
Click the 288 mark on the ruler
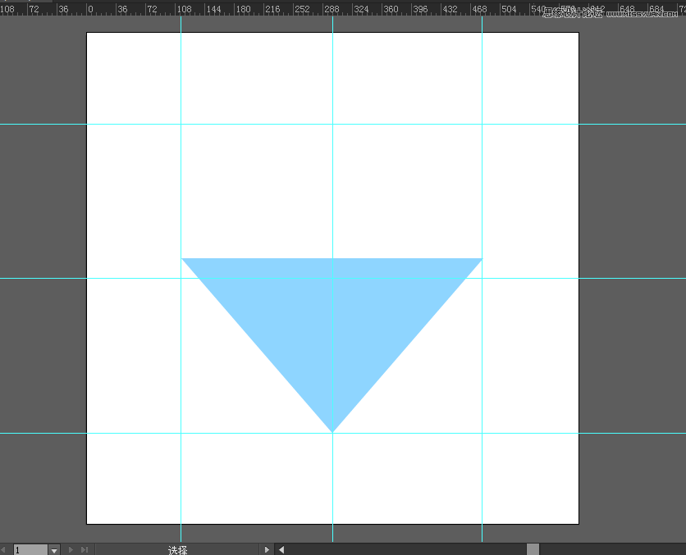click(332, 9)
